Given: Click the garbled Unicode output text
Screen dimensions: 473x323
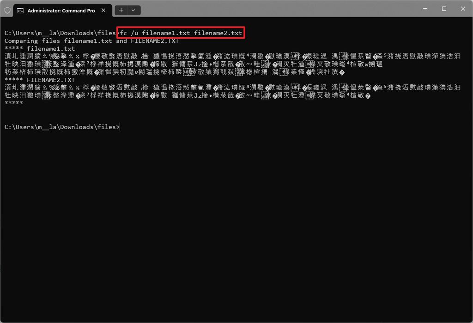Looking at the screenshot, I should point(185,64).
